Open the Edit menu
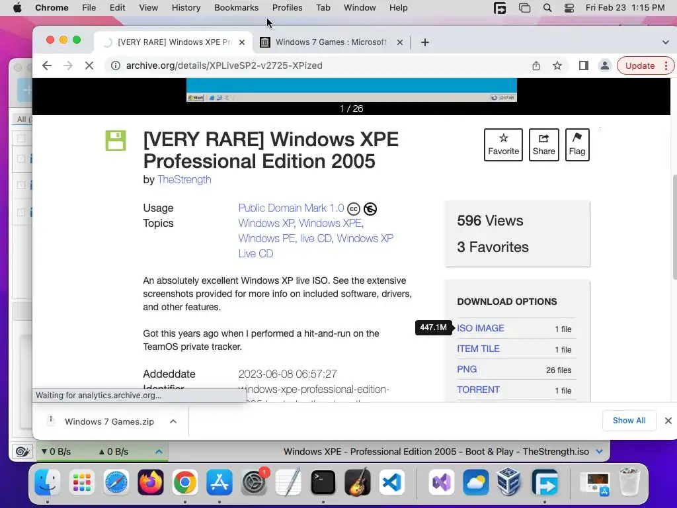Screen dimensions: 677x508 pos(118,8)
